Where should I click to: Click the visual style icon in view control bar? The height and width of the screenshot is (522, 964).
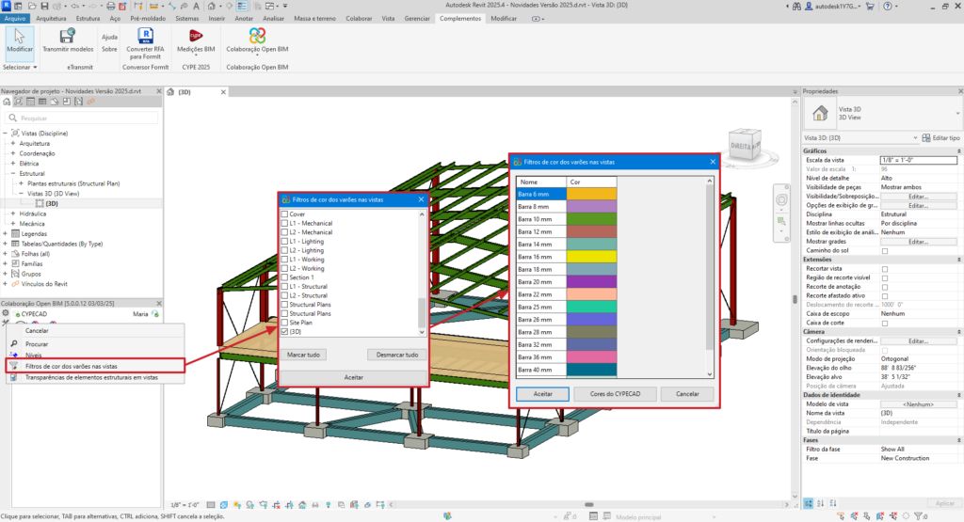[x=224, y=505]
